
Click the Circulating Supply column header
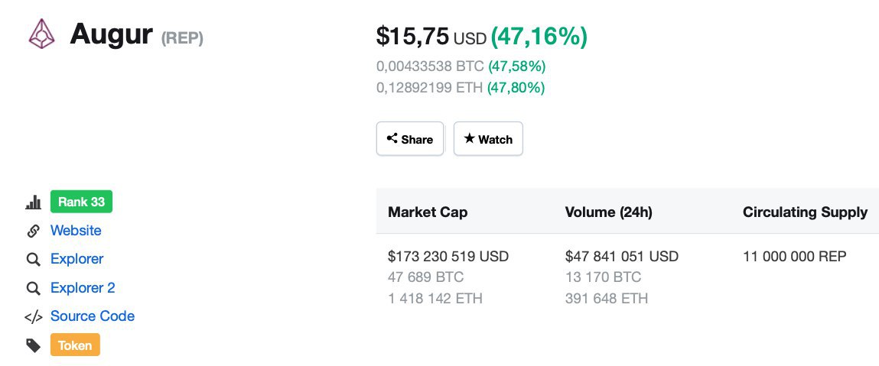[x=805, y=212]
